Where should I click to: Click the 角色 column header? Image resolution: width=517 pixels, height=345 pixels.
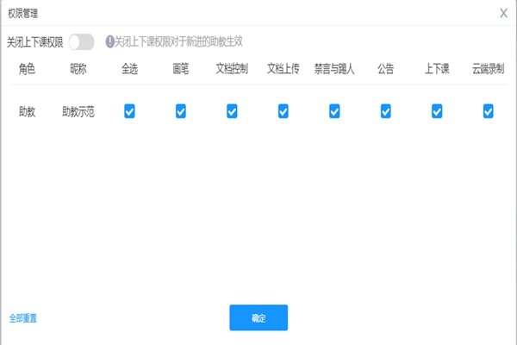coord(28,69)
